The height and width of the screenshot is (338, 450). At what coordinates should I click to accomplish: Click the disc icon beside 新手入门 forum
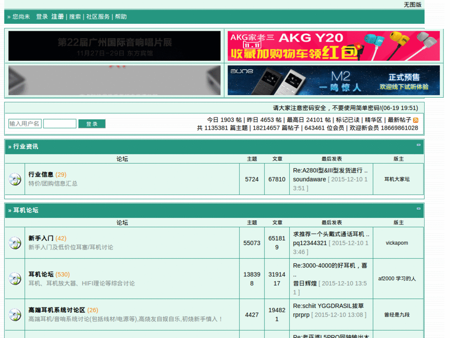pos(15,243)
